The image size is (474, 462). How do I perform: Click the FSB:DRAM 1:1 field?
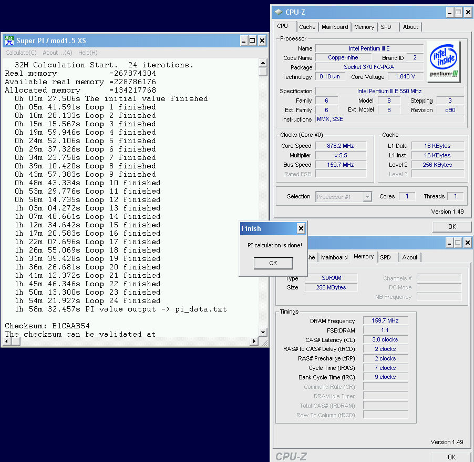385,330
